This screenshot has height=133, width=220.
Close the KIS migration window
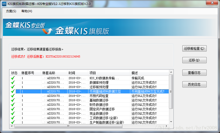[212, 3]
